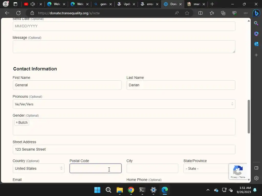Viewport: 262px width, 196px height.
Task: Click the Postal Code field
Action: [95, 168]
